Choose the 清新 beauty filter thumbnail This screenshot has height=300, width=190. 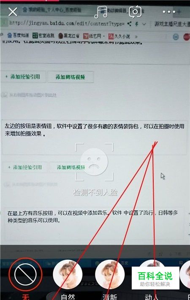(x=110, y=274)
